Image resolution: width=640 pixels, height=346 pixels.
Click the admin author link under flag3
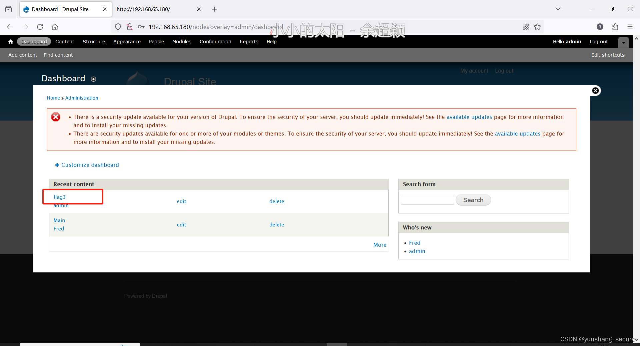(x=61, y=205)
